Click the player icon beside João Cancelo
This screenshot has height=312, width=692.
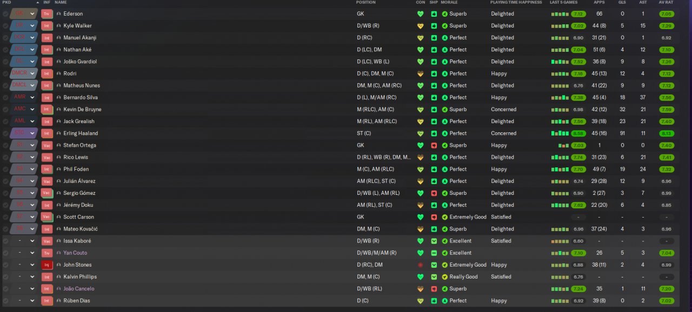(x=59, y=289)
